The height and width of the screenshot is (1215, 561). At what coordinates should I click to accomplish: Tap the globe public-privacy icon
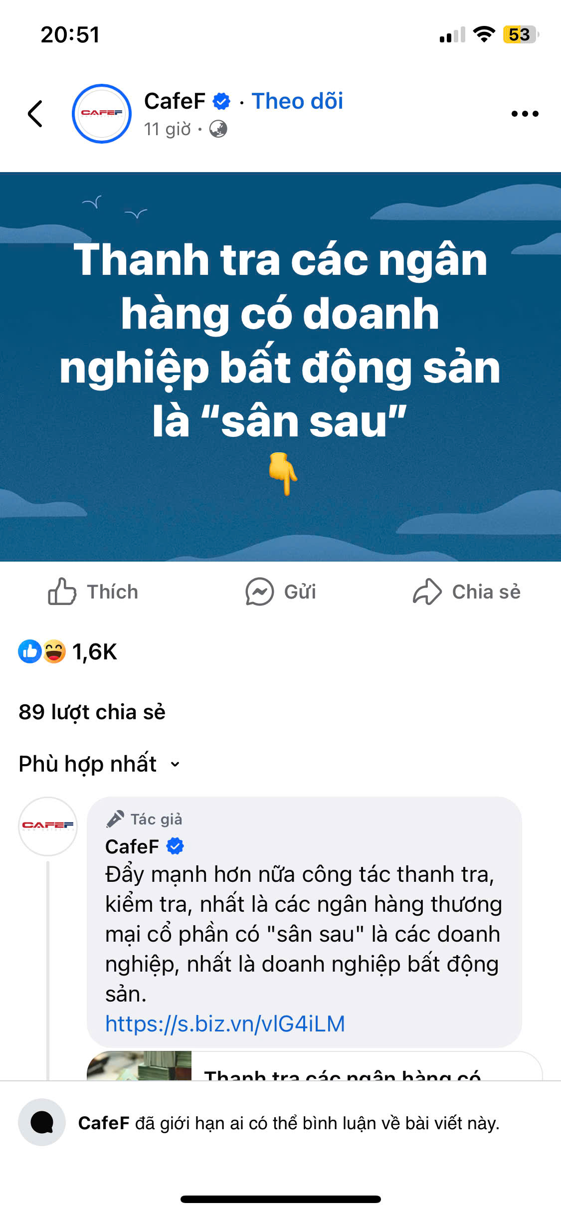coord(218,129)
